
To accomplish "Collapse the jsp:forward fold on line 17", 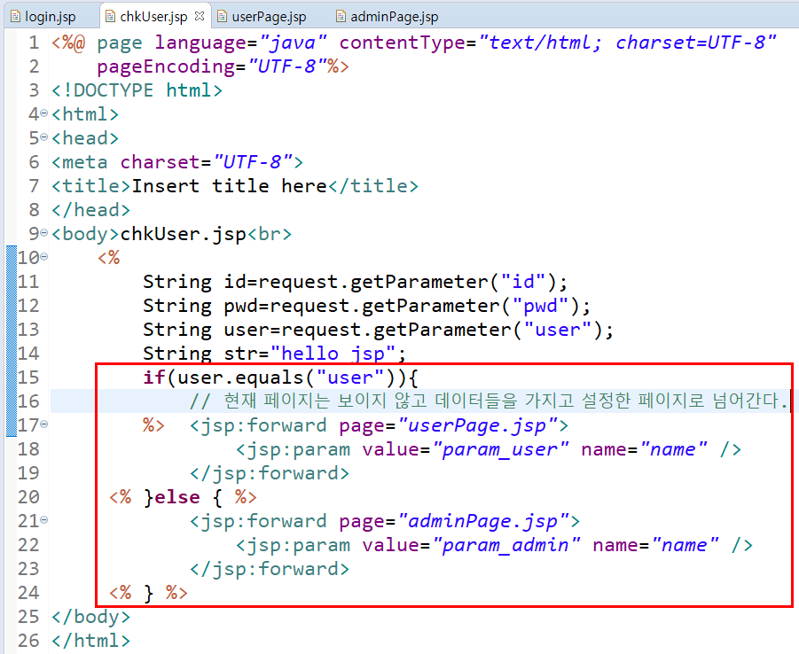I will [x=43, y=424].
